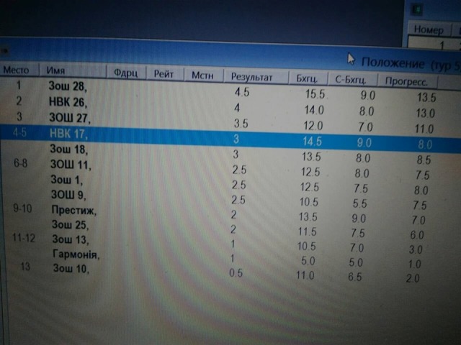
Task: Click Бхгц. value 5.0 of Гармонія
Action: click(308, 260)
